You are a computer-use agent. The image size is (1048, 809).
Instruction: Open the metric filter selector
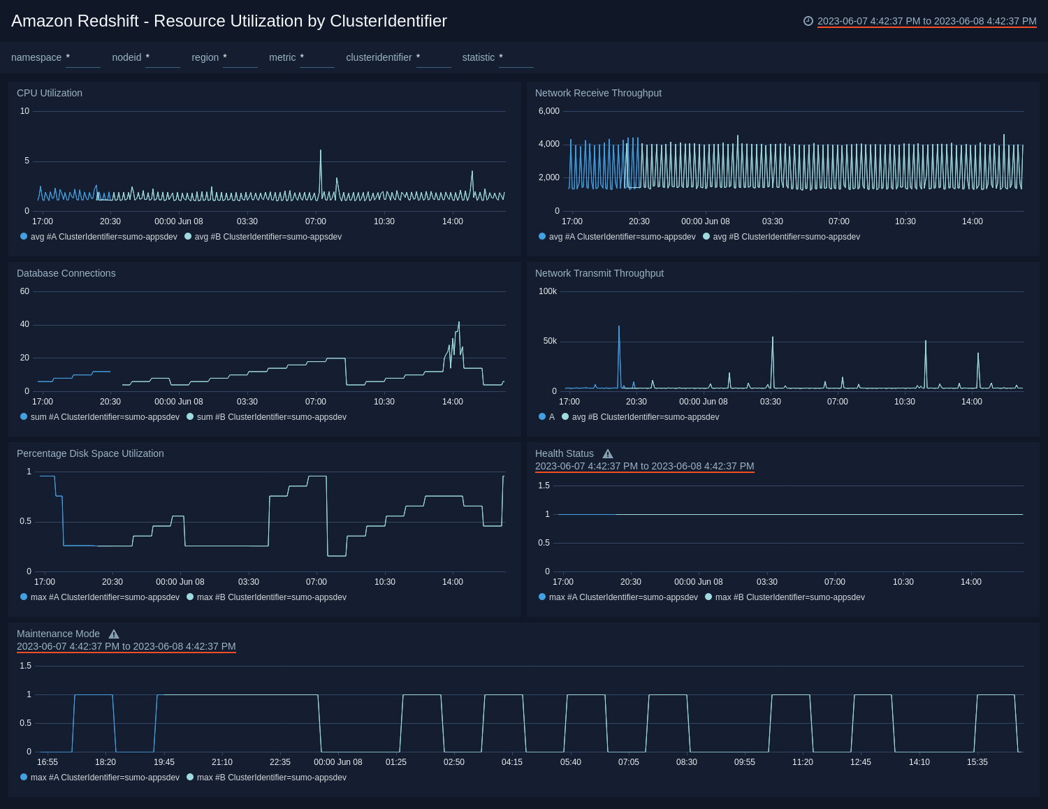click(316, 61)
